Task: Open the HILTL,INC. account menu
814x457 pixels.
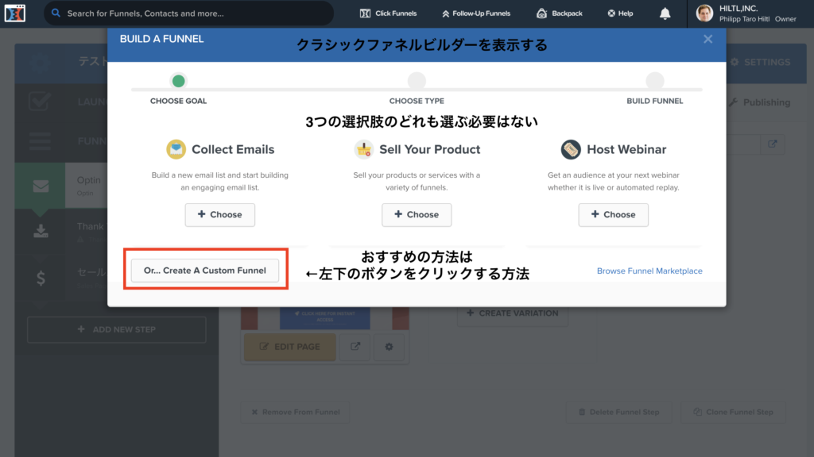Action: point(758,13)
